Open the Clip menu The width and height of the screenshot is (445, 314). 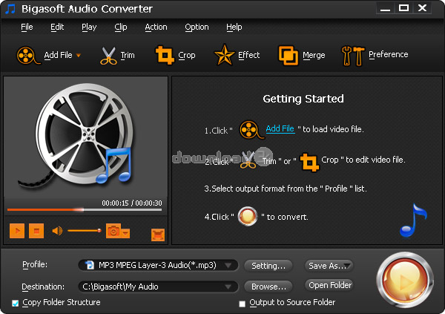[x=121, y=27]
